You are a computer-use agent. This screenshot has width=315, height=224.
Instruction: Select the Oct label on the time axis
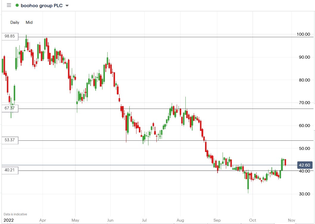252,220
